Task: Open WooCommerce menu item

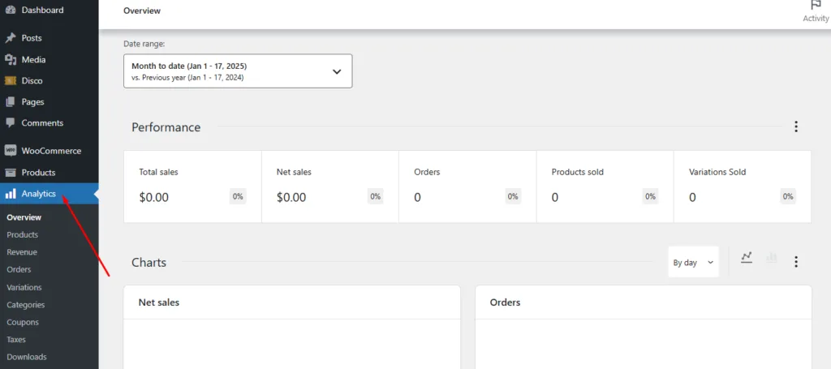Action: pos(50,151)
